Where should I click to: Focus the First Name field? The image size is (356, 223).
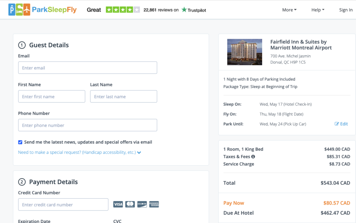tap(51, 97)
